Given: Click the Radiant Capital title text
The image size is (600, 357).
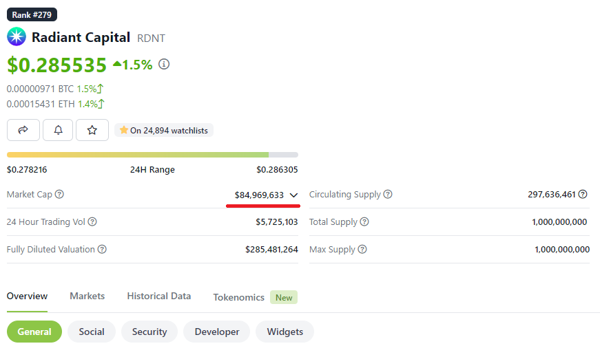Looking at the screenshot, I should pos(81,37).
